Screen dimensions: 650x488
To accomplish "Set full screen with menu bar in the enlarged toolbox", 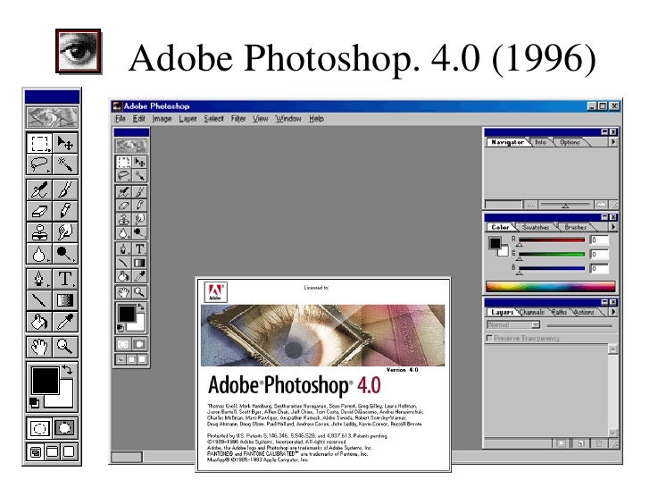I will (52, 452).
